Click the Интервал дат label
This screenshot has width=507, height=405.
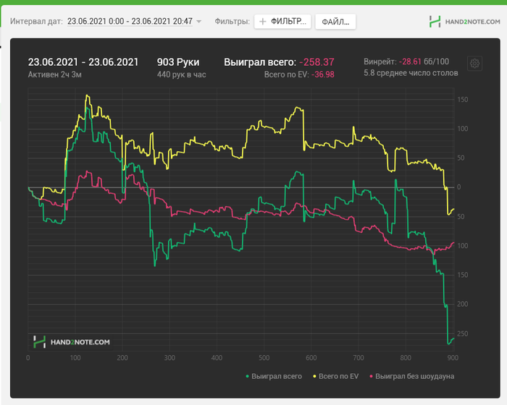tap(36, 21)
